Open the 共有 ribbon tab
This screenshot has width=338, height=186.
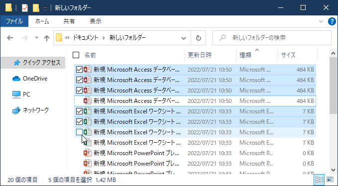[x=69, y=21]
